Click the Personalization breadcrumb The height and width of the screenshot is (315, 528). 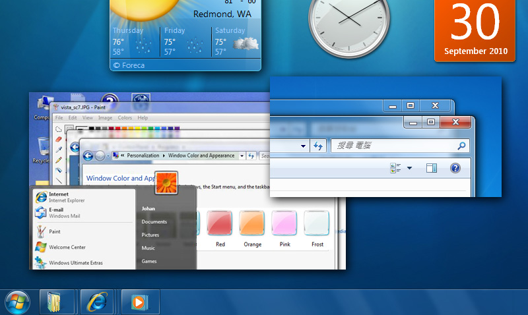pos(143,156)
